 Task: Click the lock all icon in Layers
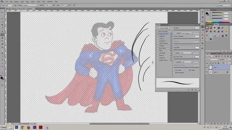pyautogui.click(x=218, y=63)
